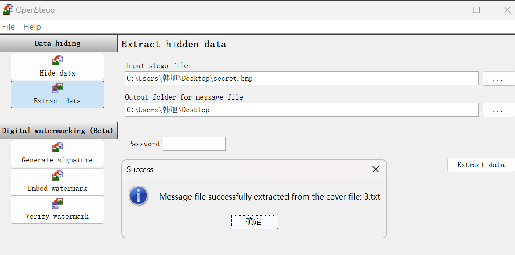
Task: Click the Extract data sidebar icon
Action: 57,89
